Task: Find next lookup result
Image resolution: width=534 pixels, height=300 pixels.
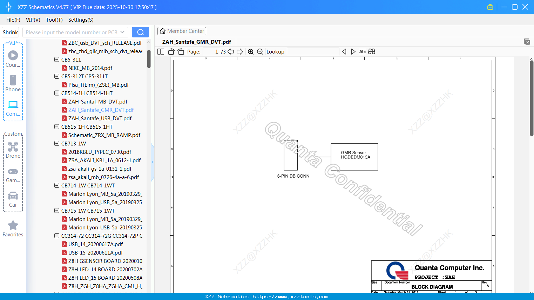Action: (353, 52)
